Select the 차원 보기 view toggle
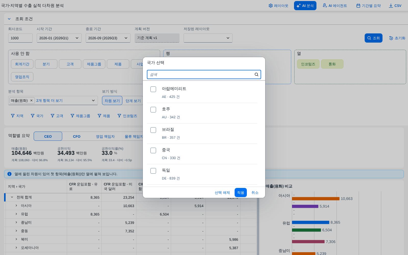Screen dimensions: 408x255 coord(112,100)
